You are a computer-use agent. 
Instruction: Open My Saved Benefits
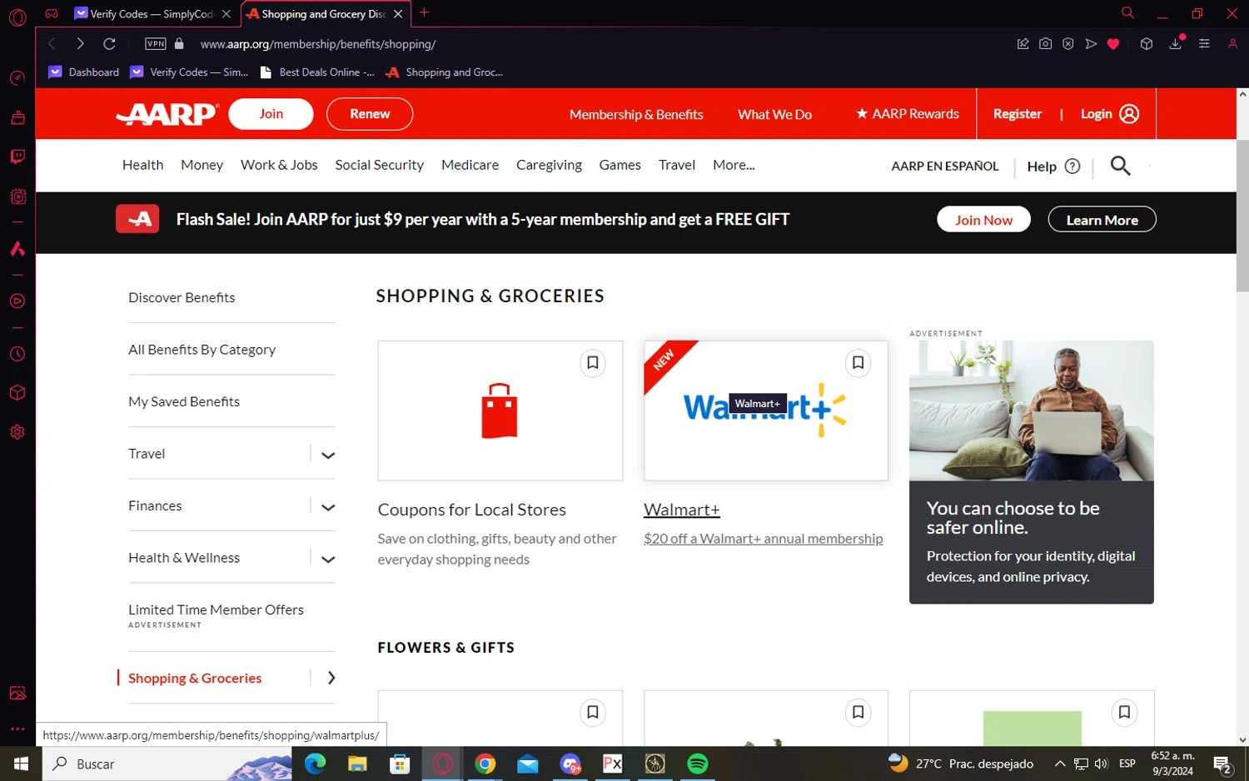184,401
